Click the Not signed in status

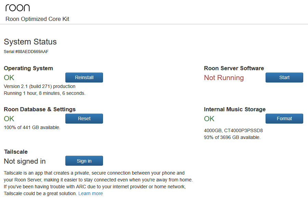[x=25, y=161]
